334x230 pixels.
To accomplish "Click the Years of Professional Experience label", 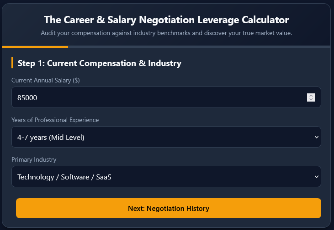I will point(55,120).
